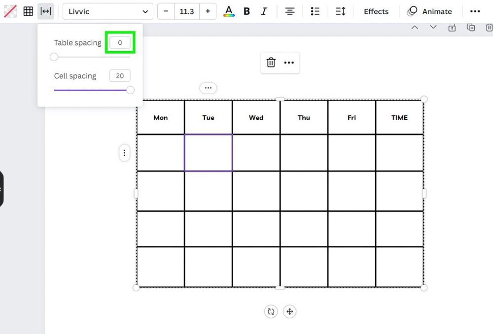Click the Table spacing value field
The width and height of the screenshot is (493, 334).
pos(120,43)
